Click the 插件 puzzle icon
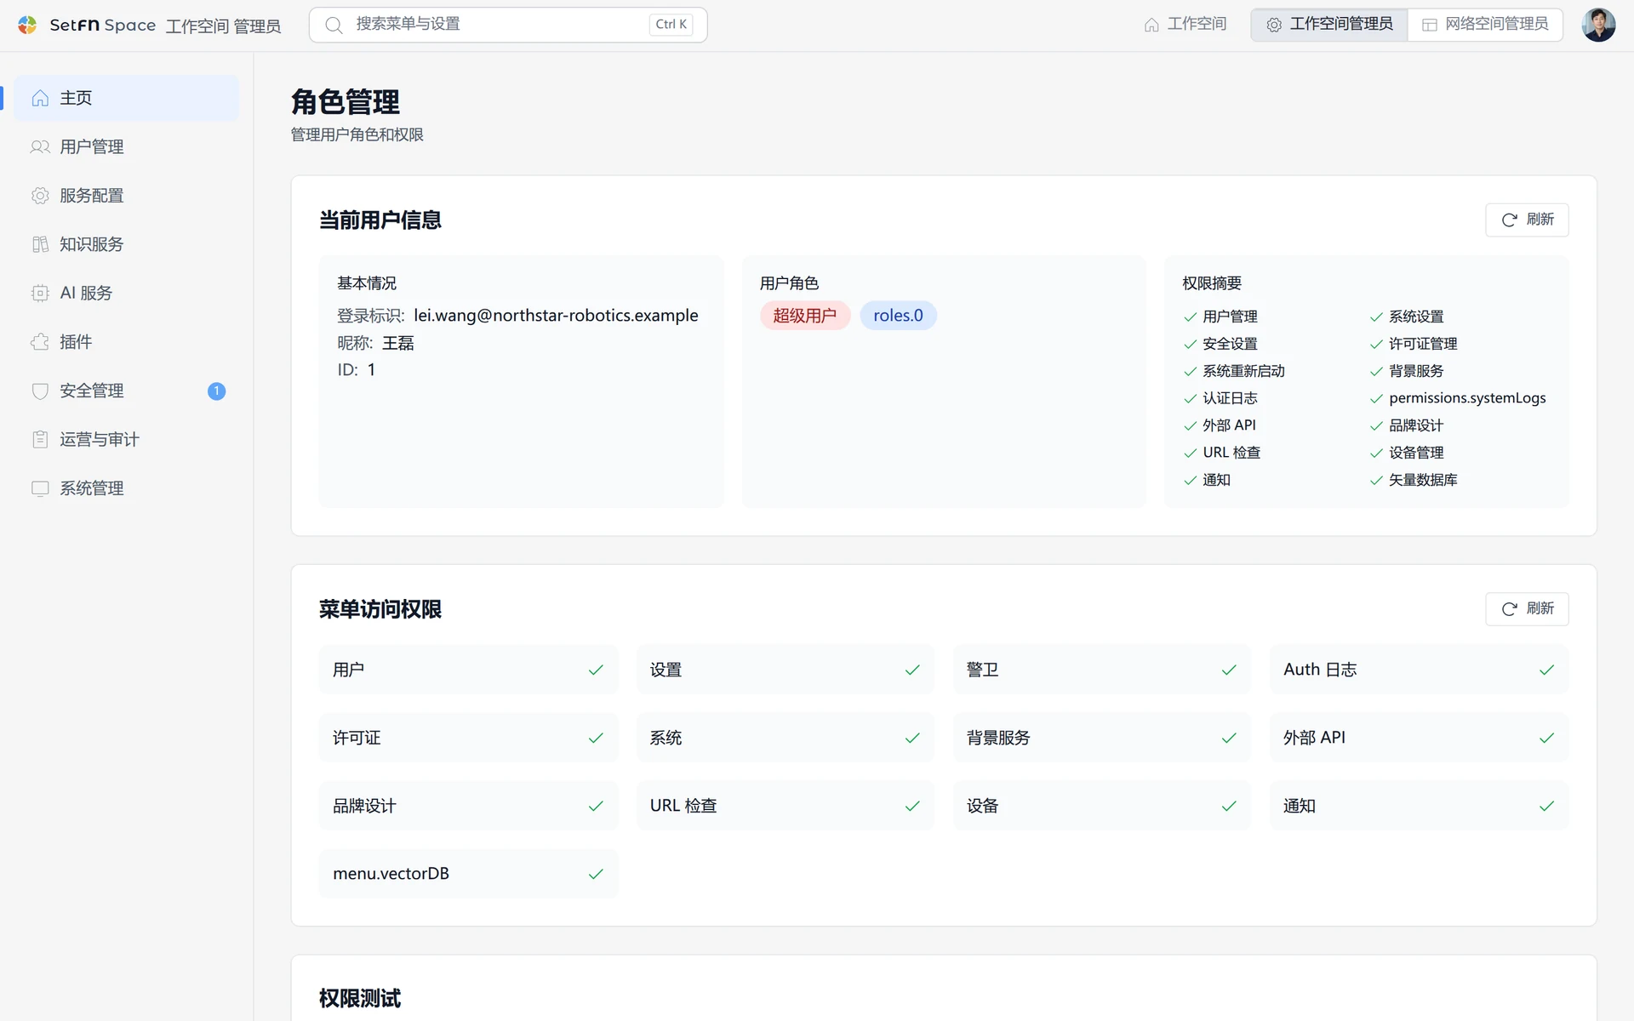1634x1021 pixels. click(40, 342)
